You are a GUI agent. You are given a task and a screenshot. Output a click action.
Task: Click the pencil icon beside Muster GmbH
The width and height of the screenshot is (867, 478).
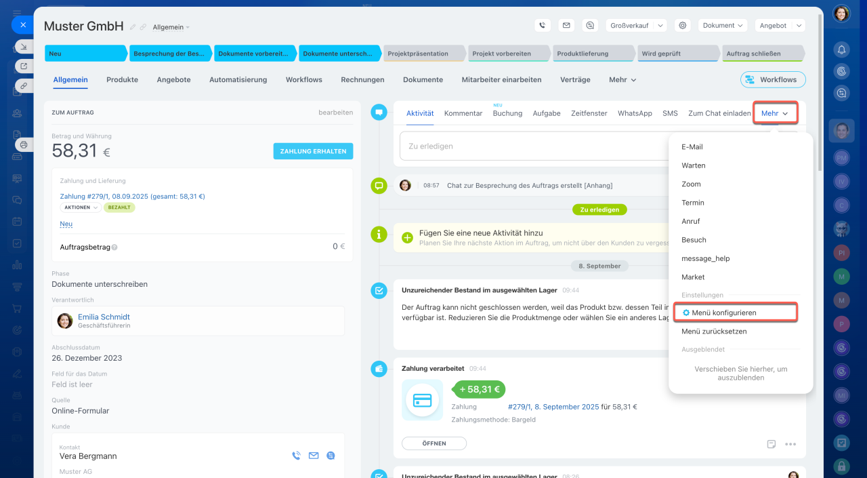click(133, 27)
